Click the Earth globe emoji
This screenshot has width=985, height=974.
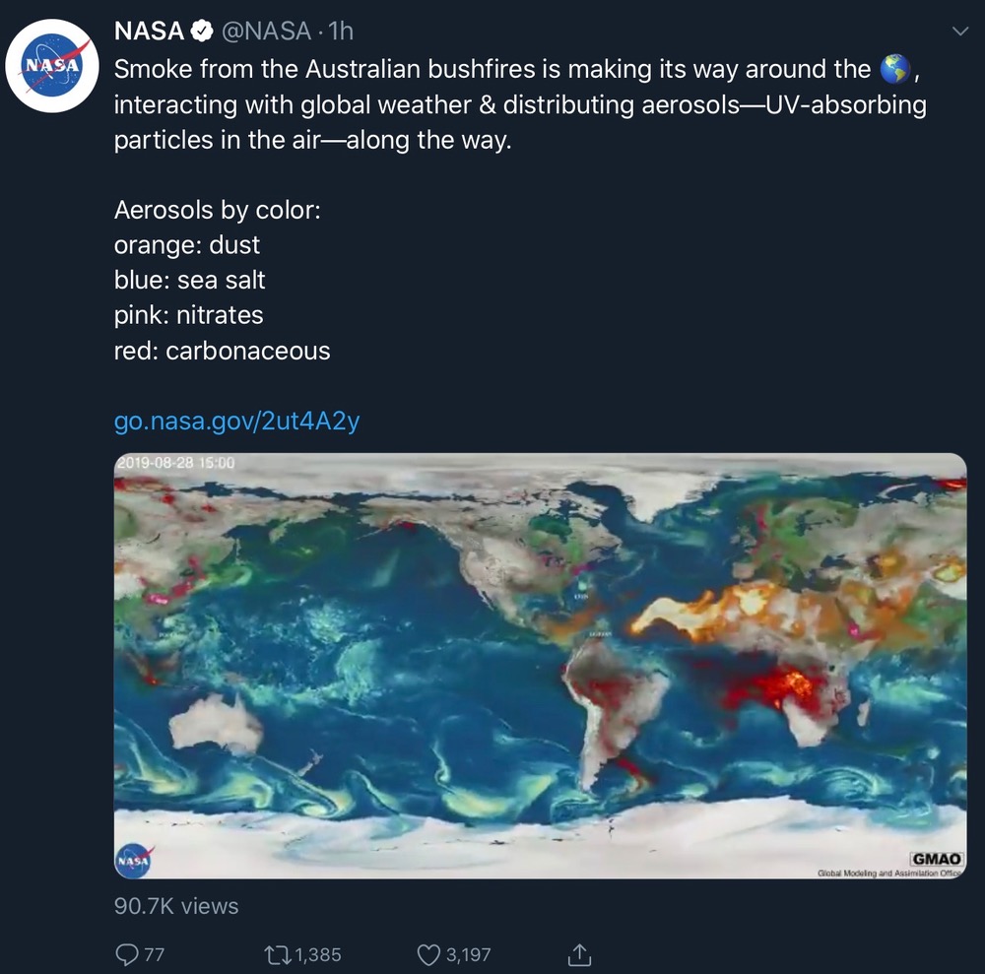[894, 69]
